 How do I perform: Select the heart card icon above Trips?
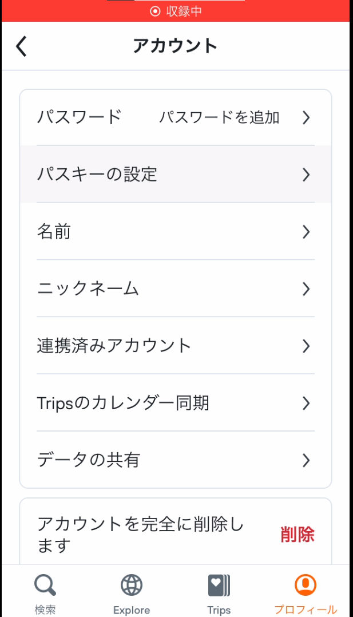(219, 584)
